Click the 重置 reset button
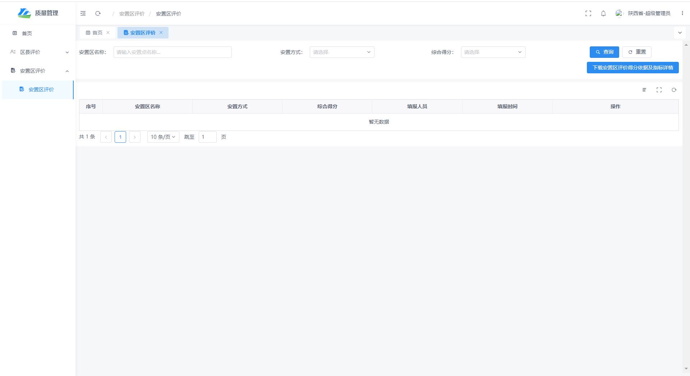Viewport: 690px width, 376px height. [x=637, y=52]
